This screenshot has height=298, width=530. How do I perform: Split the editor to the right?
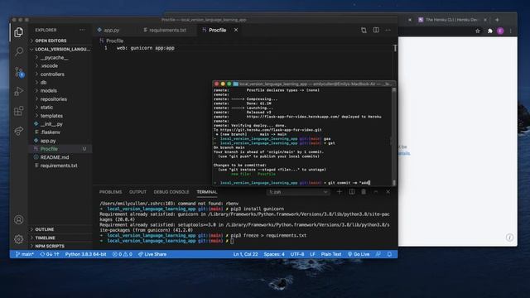[x=376, y=30]
